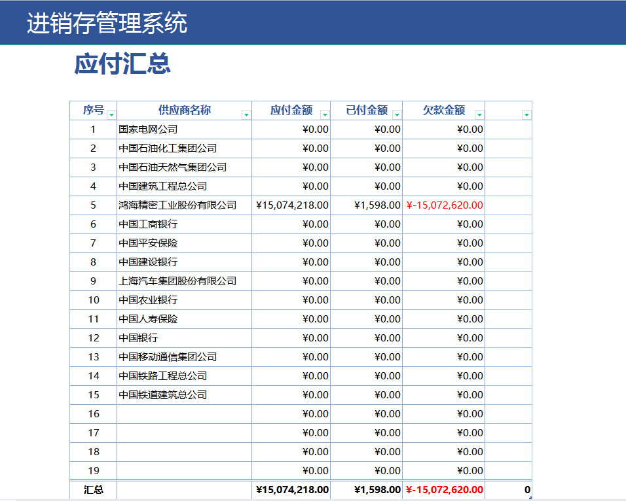Image resolution: width=626 pixels, height=501 pixels.
Task: Select sequence number 10 cell
Action: tap(94, 300)
